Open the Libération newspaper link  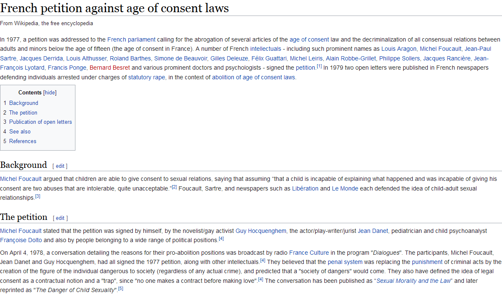[x=305, y=188]
